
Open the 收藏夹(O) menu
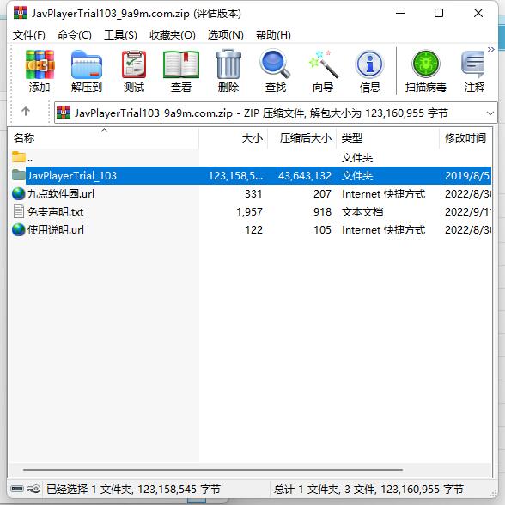173,34
